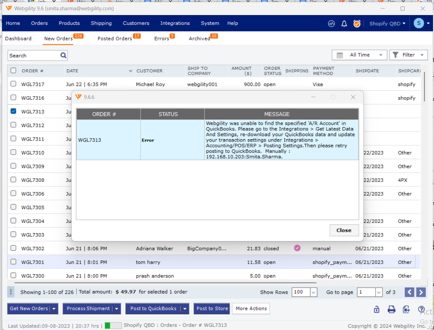Click the lock icon in bottom toolbar
This screenshot has width=434, height=330.
(x=377, y=309)
